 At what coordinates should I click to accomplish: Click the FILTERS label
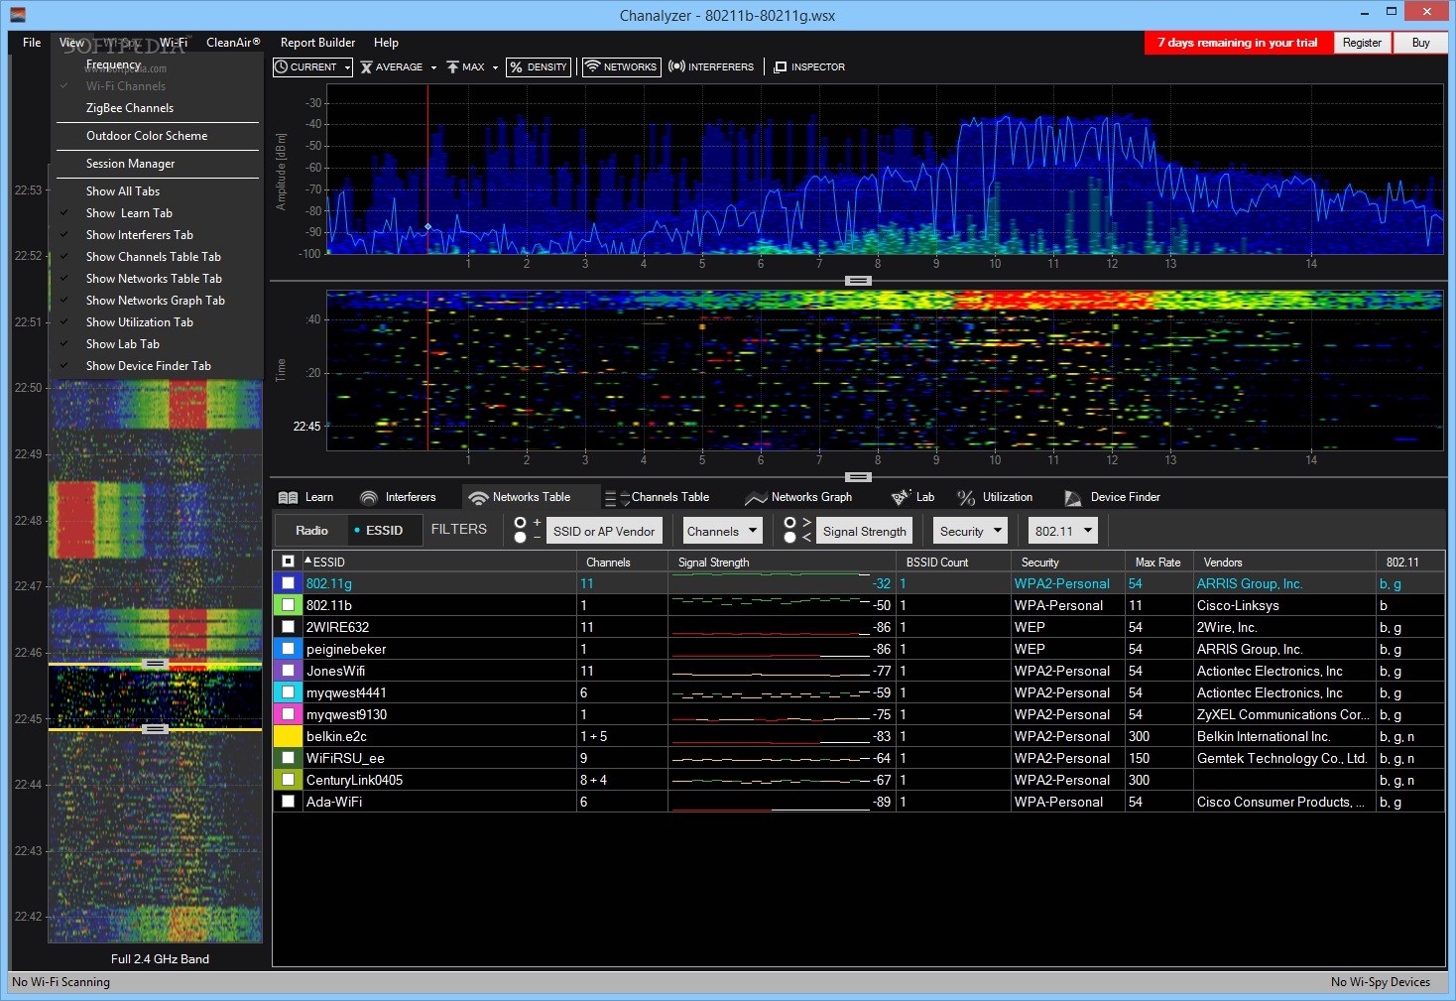click(x=459, y=530)
